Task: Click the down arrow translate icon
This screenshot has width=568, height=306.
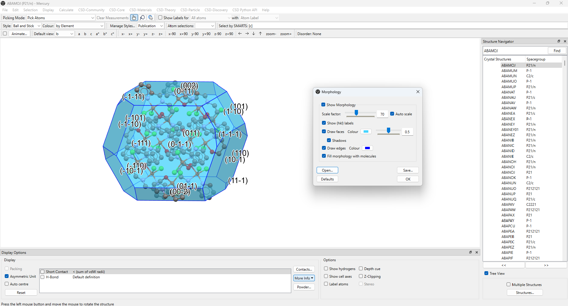Action: pos(253,34)
